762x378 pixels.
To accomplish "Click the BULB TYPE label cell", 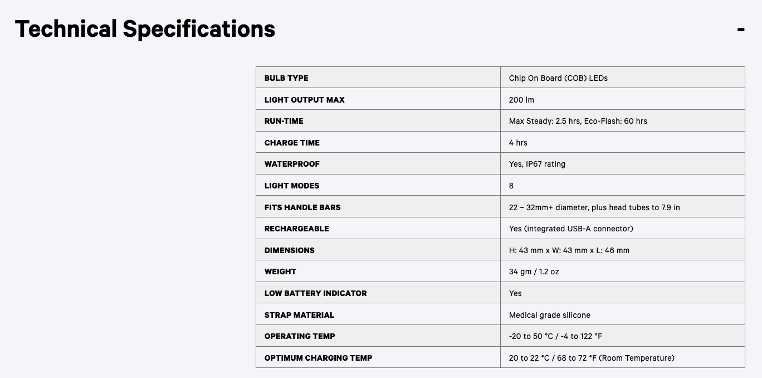I will click(x=286, y=78).
